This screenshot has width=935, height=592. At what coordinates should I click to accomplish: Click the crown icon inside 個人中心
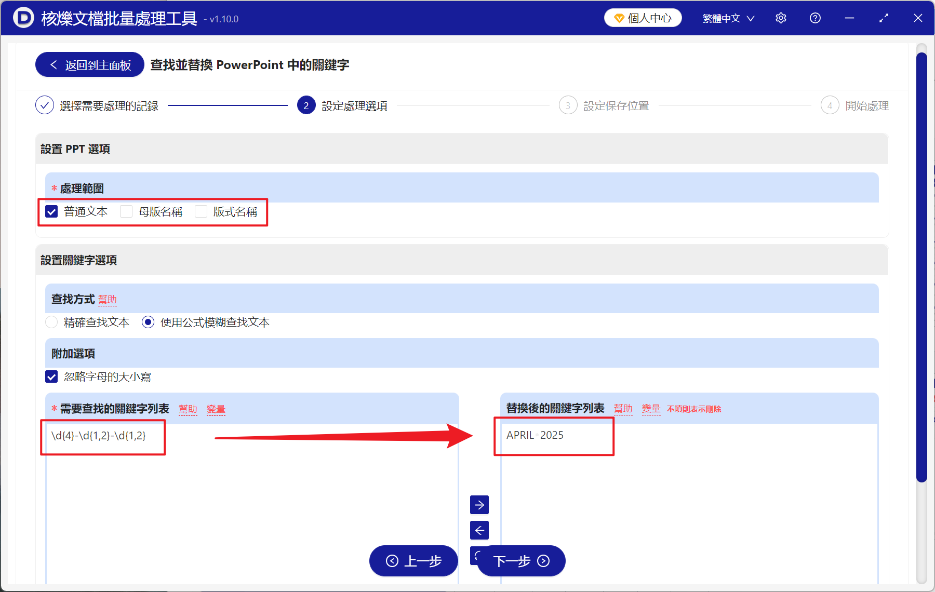619,17
